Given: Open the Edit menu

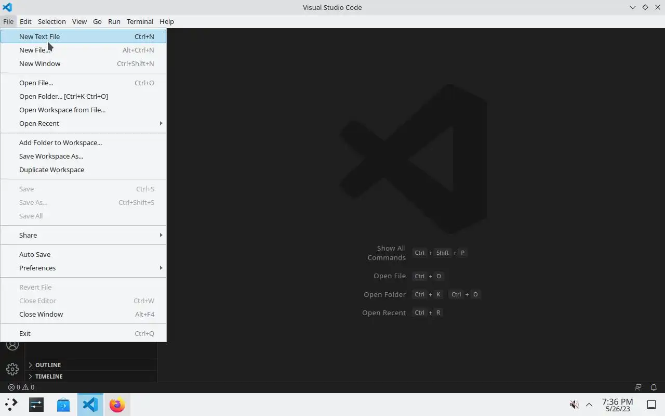Looking at the screenshot, I should pyautogui.click(x=25, y=21).
